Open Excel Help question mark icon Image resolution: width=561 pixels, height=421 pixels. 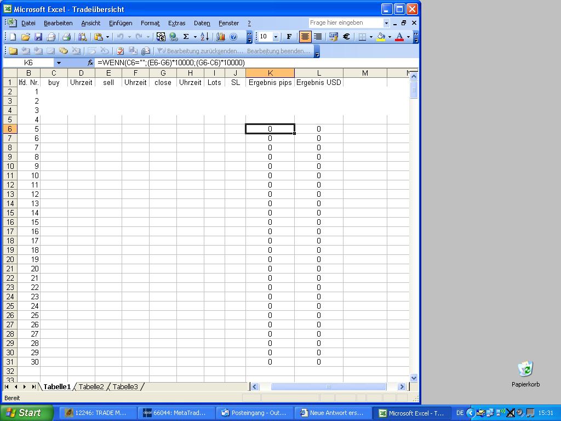(x=233, y=37)
